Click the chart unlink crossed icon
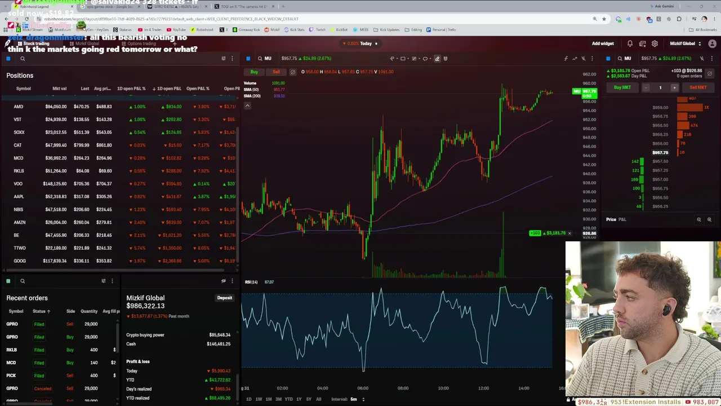The height and width of the screenshot is (406, 721). [584, 59]
